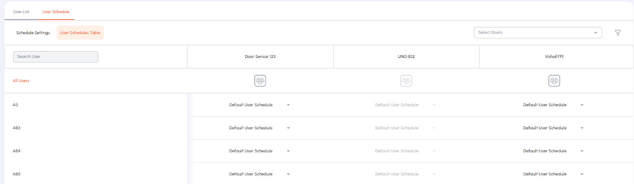The height and width of the screenshot is (184, 634).
Task: Open AB3 schedule dropdown for Vishal FP1
Action: [x=553, y=128]
